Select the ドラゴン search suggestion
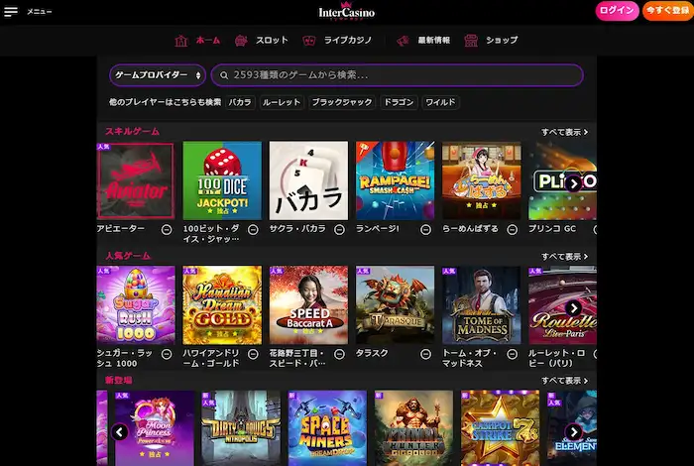Screen dimensions: 694x466 click(x=399, y=102)
